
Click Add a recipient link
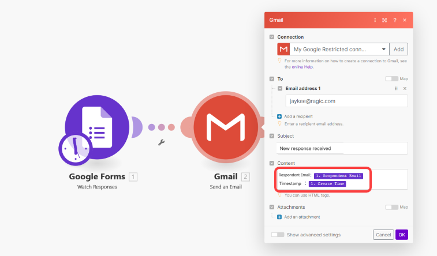[298, 116]
